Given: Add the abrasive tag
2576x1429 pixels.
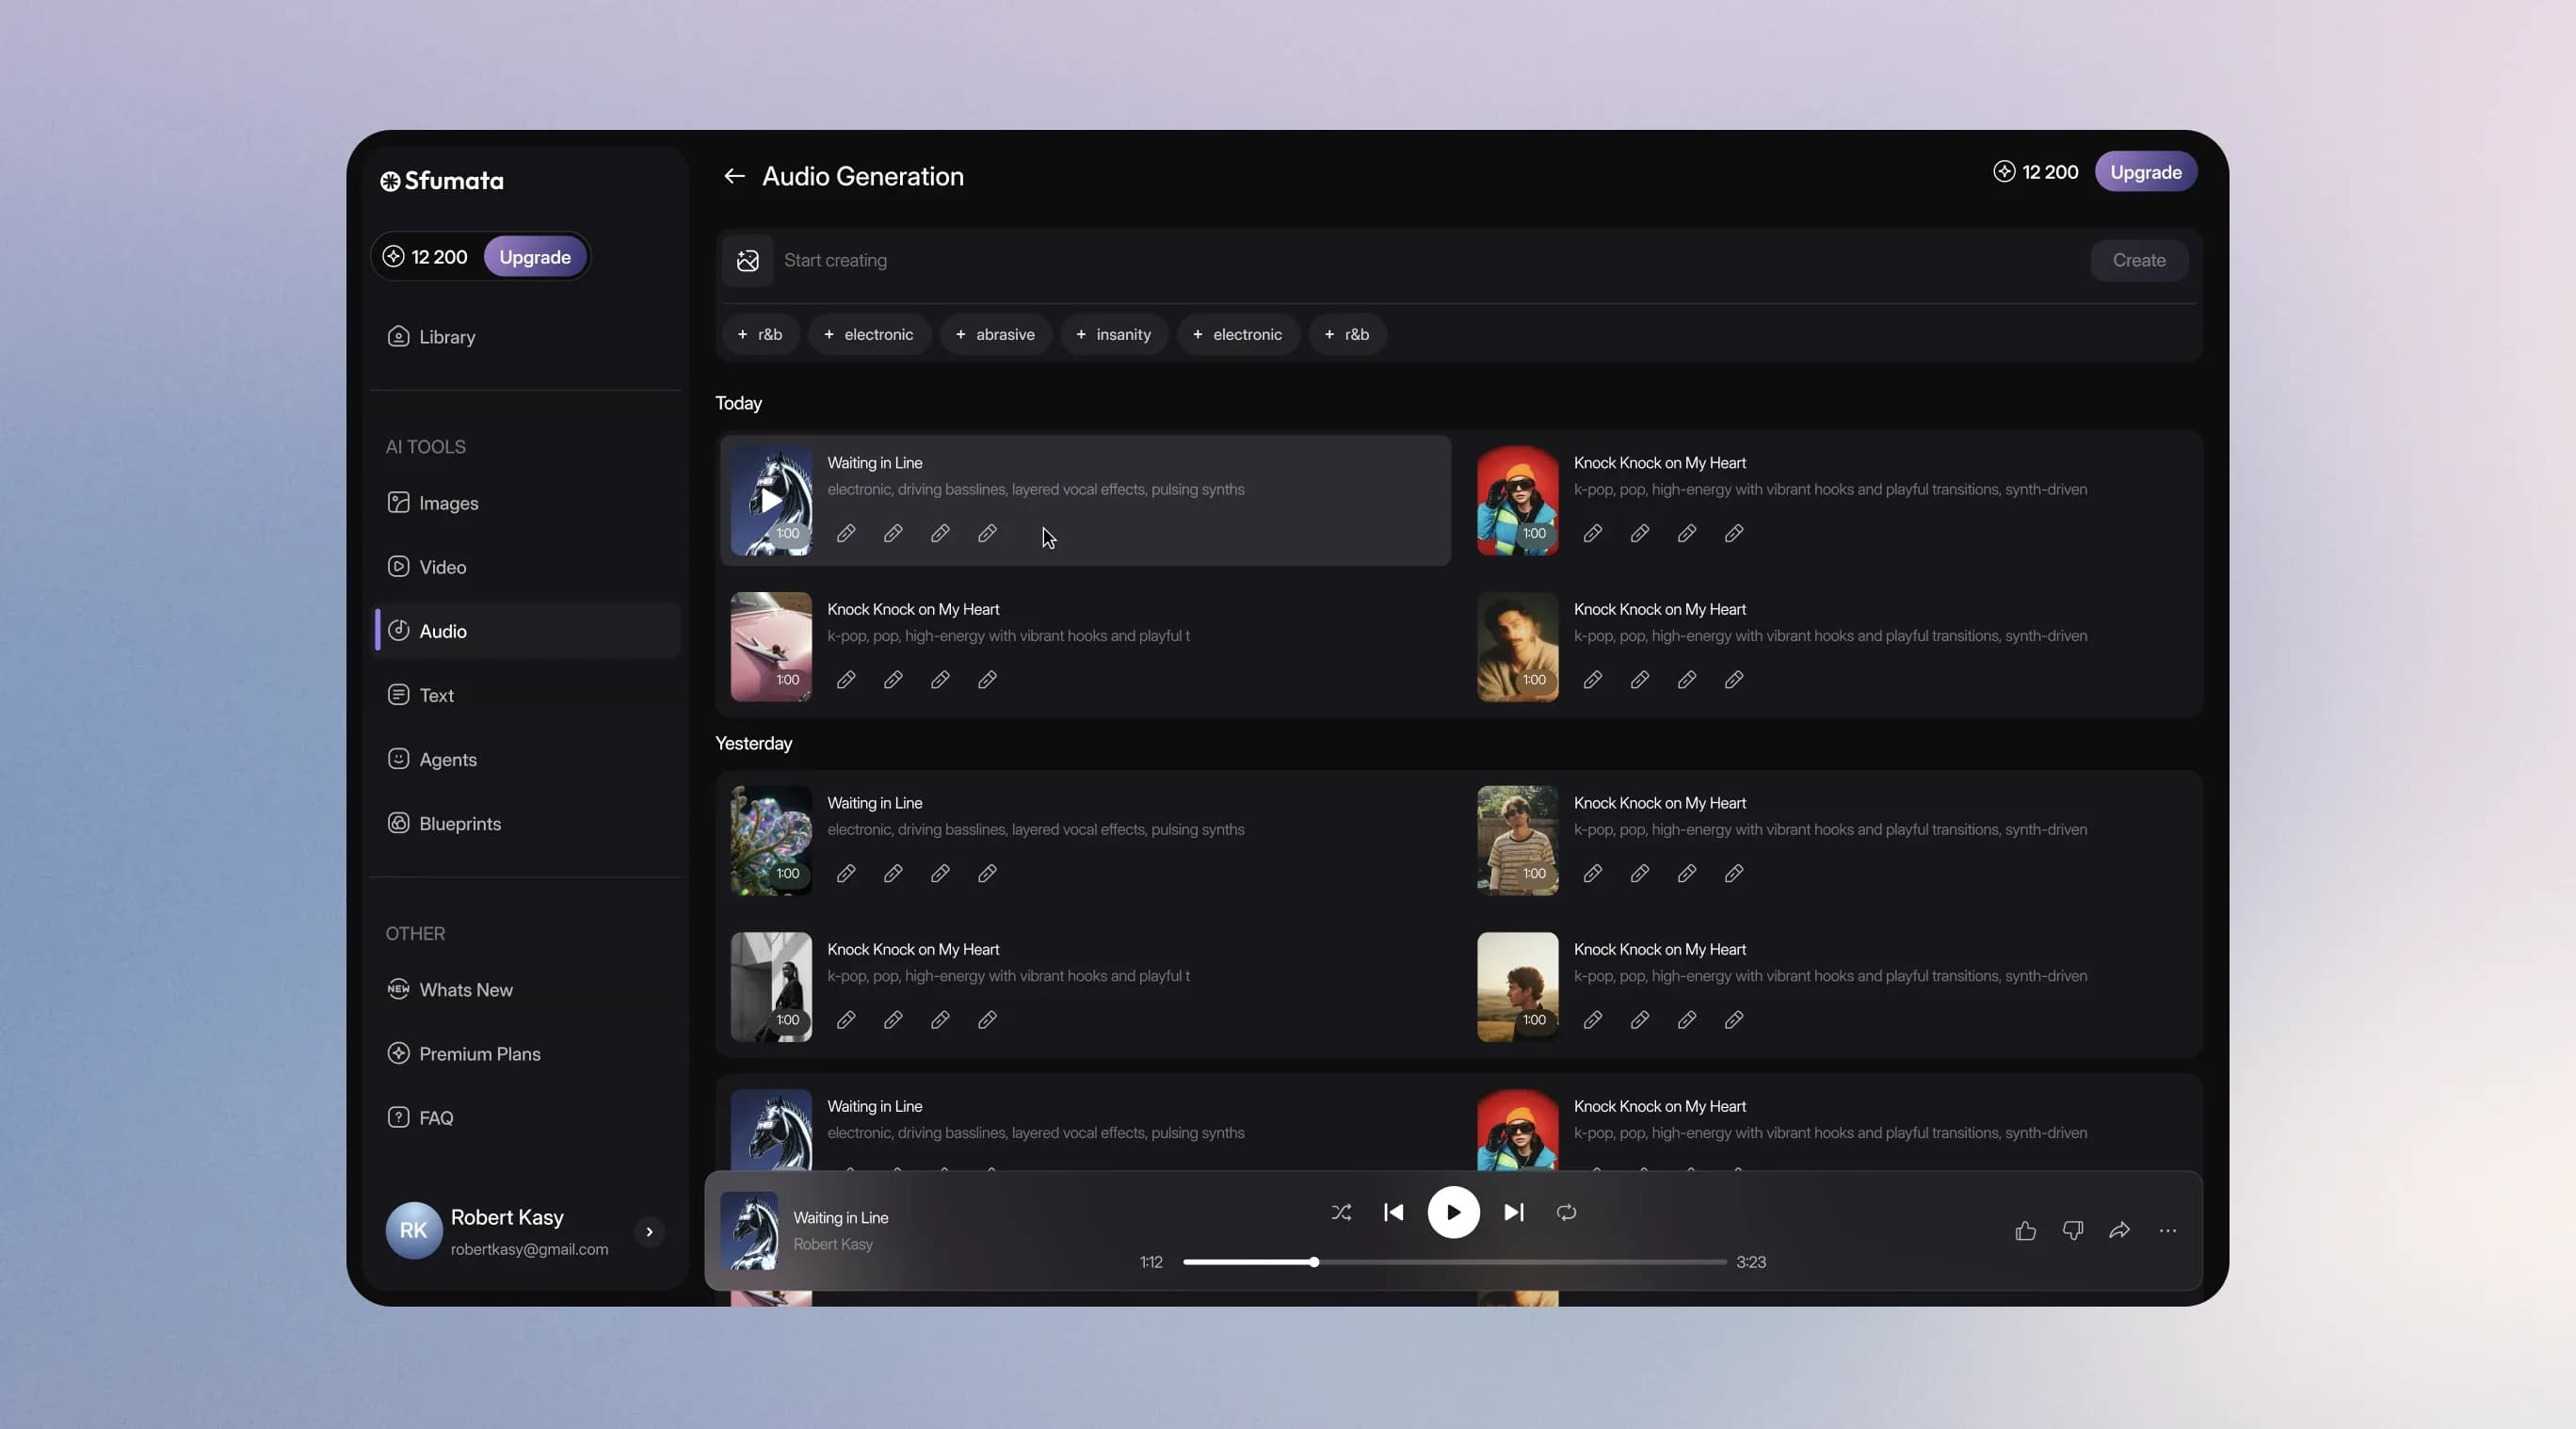Looking at the screenshot, I should (x=995, y=335).
